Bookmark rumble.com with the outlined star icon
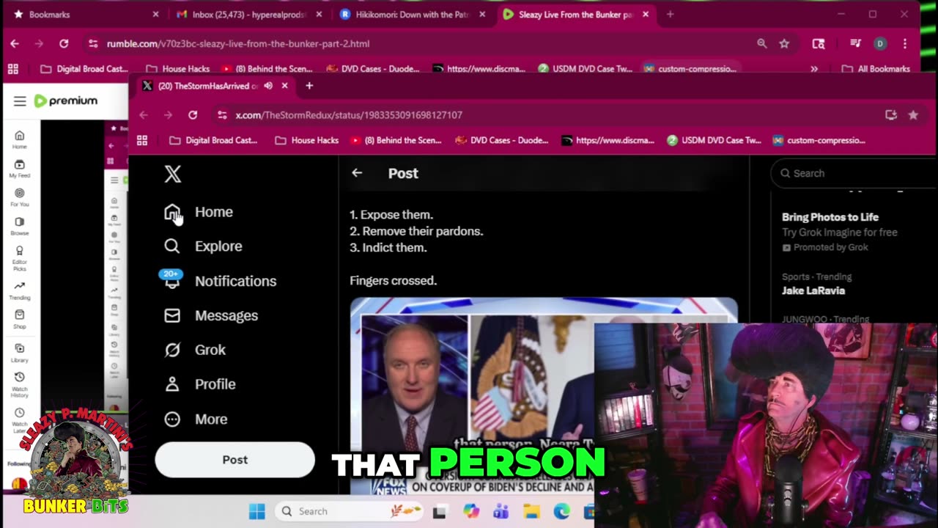938x528 pixels. (784, 44)
